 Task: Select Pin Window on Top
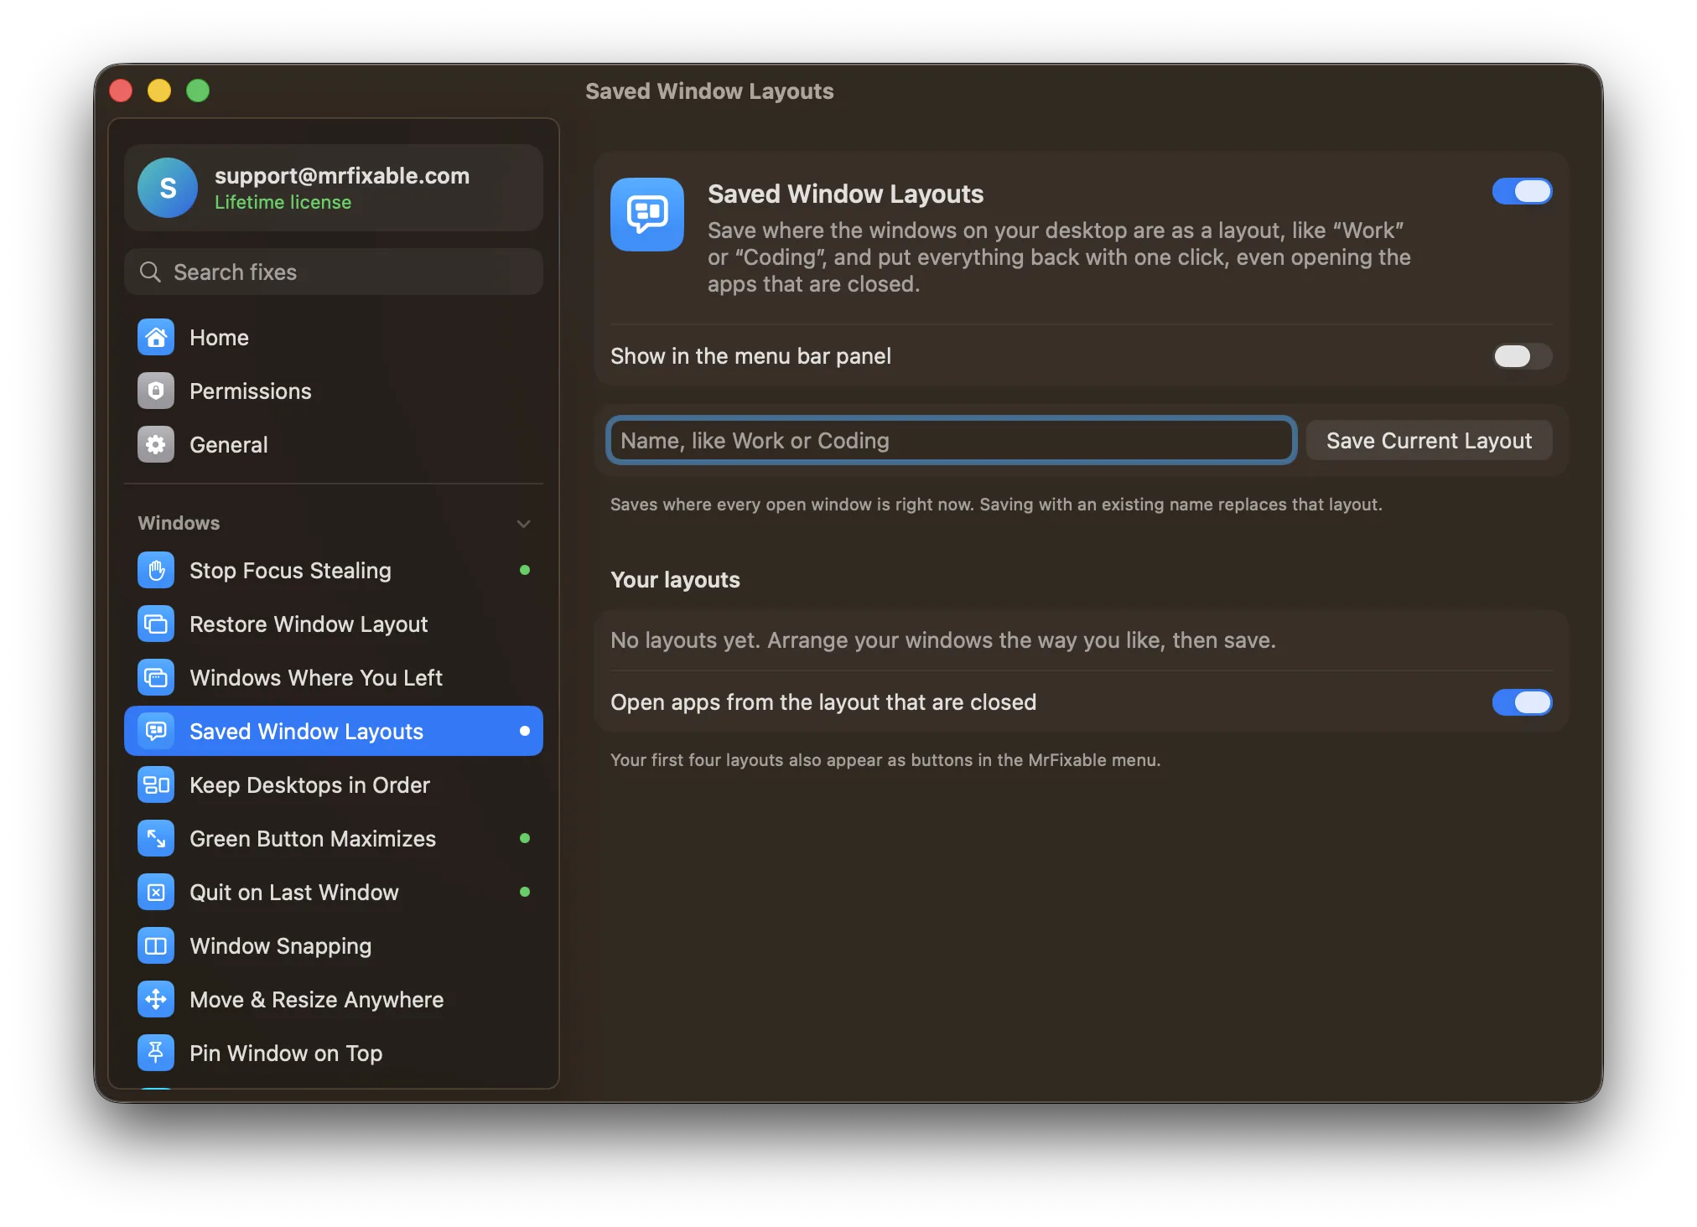334,1054
